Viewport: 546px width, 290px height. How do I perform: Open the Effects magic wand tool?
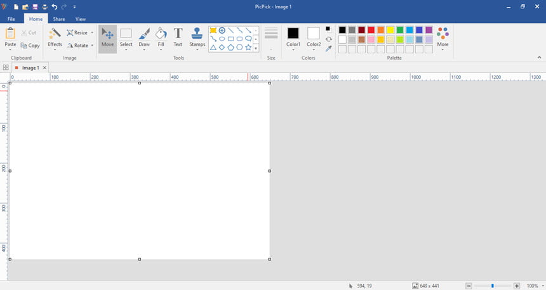[55, 37]
